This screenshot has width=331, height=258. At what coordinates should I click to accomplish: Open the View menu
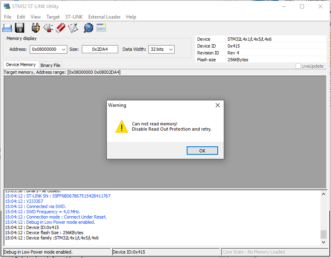(x=35, y=17)
